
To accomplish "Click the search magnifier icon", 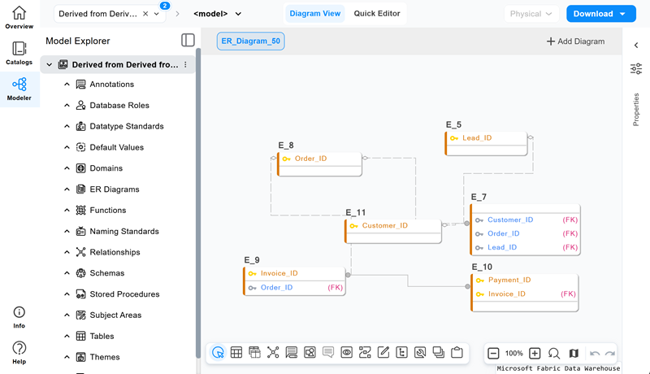I will [554, 354].
